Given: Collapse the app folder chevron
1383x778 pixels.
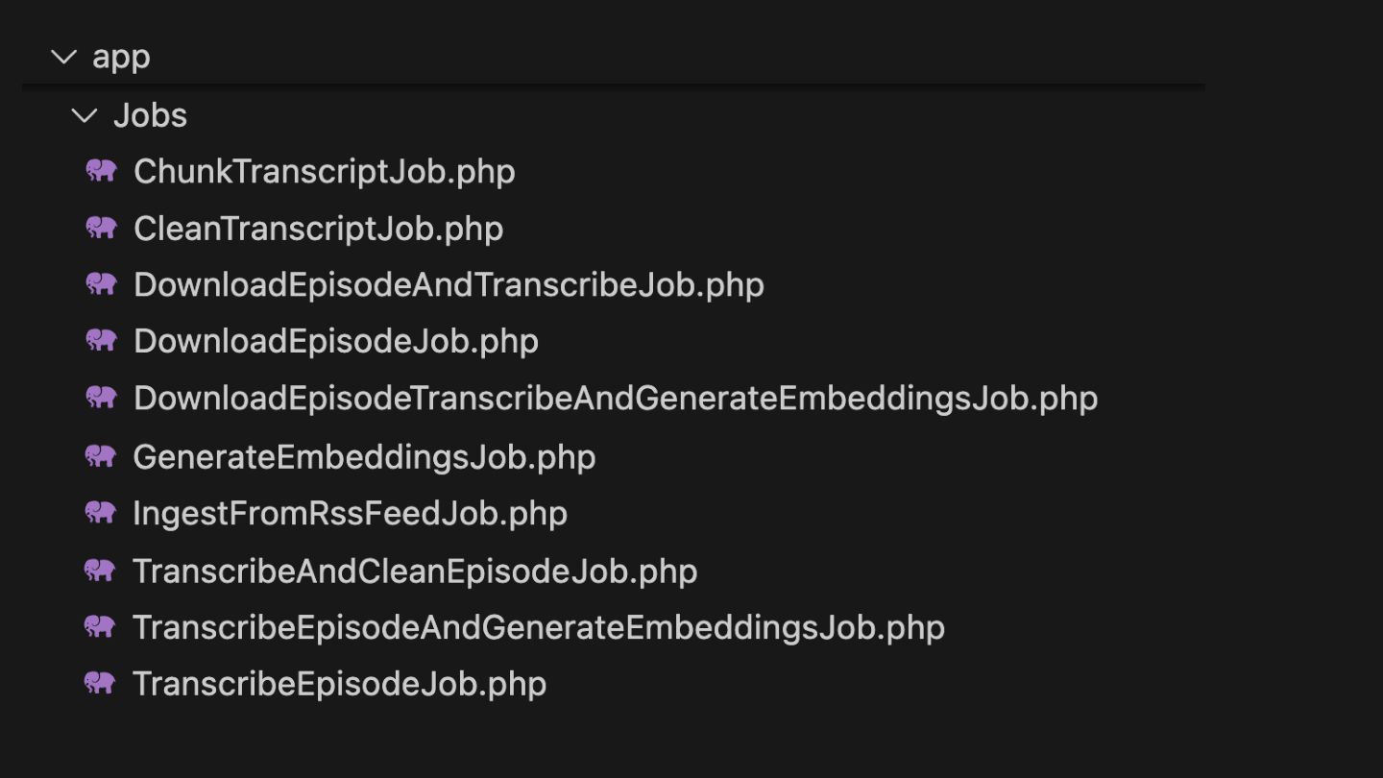Looking at the screenshot, I should (x=63, y=58).
